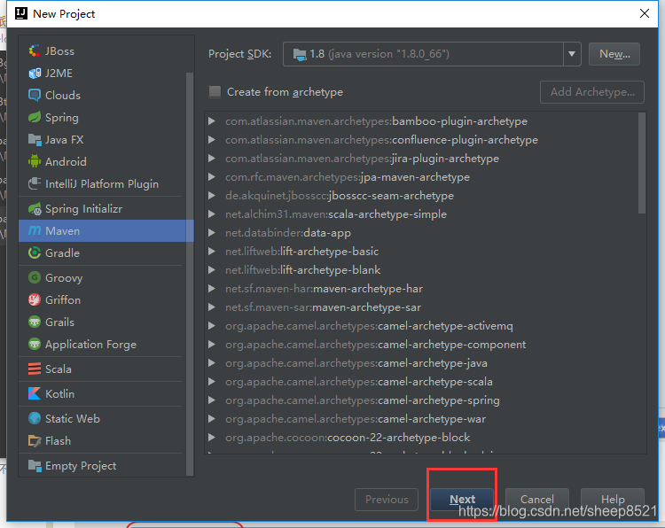Select Gradle project type label

(62, 253)
